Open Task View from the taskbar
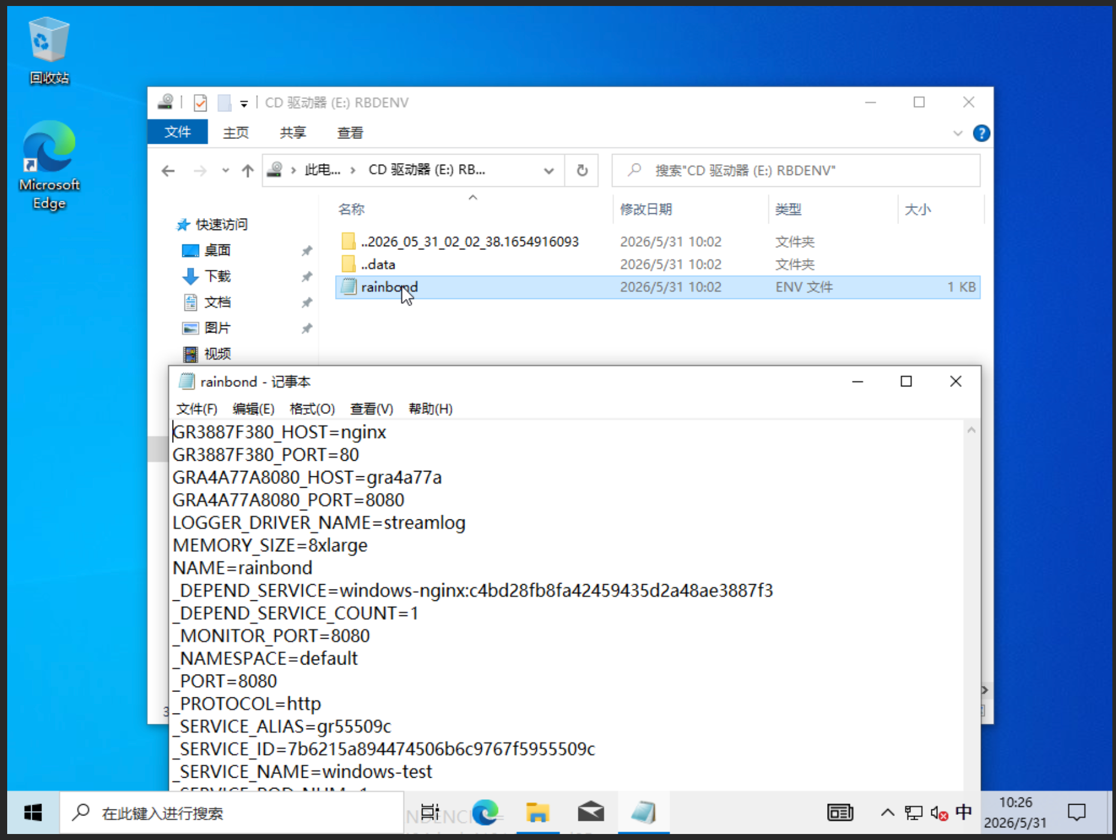This screenshot has width=1116, height=840. [430, 813]
